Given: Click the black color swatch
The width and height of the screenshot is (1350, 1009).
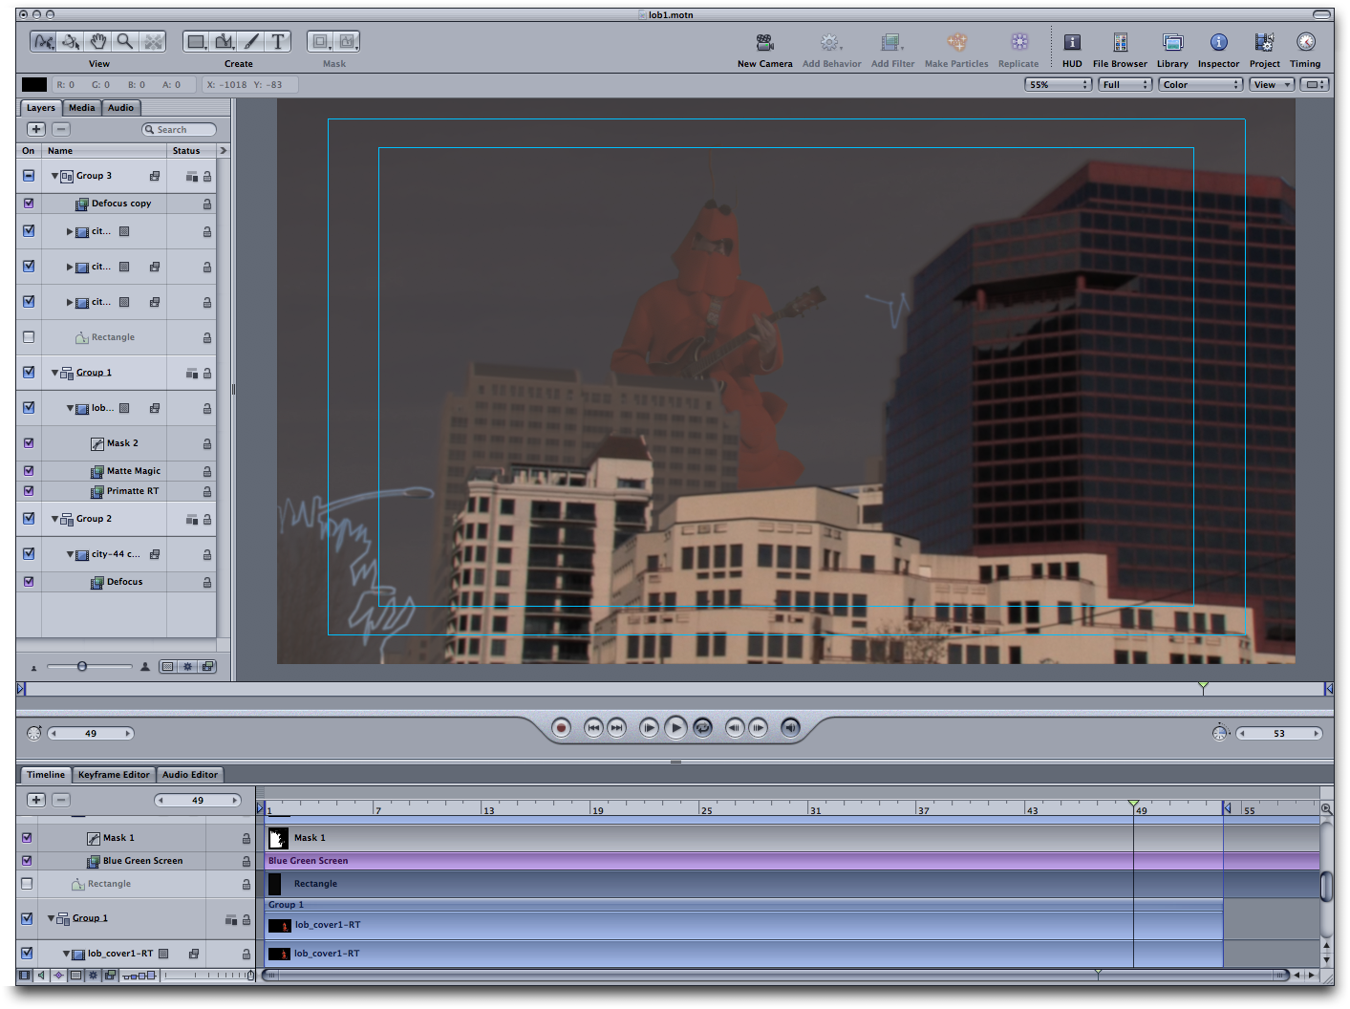Looking at the screenshot, I should point(34,85).
